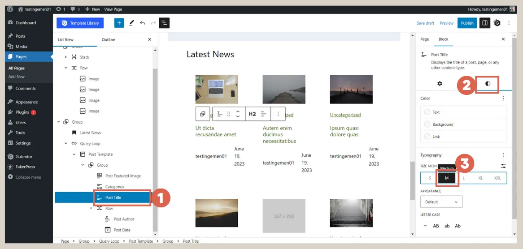This screenshot has height=249, width=523.
Task: Switch to the Page tab in settings
Action: coord(425,39)
